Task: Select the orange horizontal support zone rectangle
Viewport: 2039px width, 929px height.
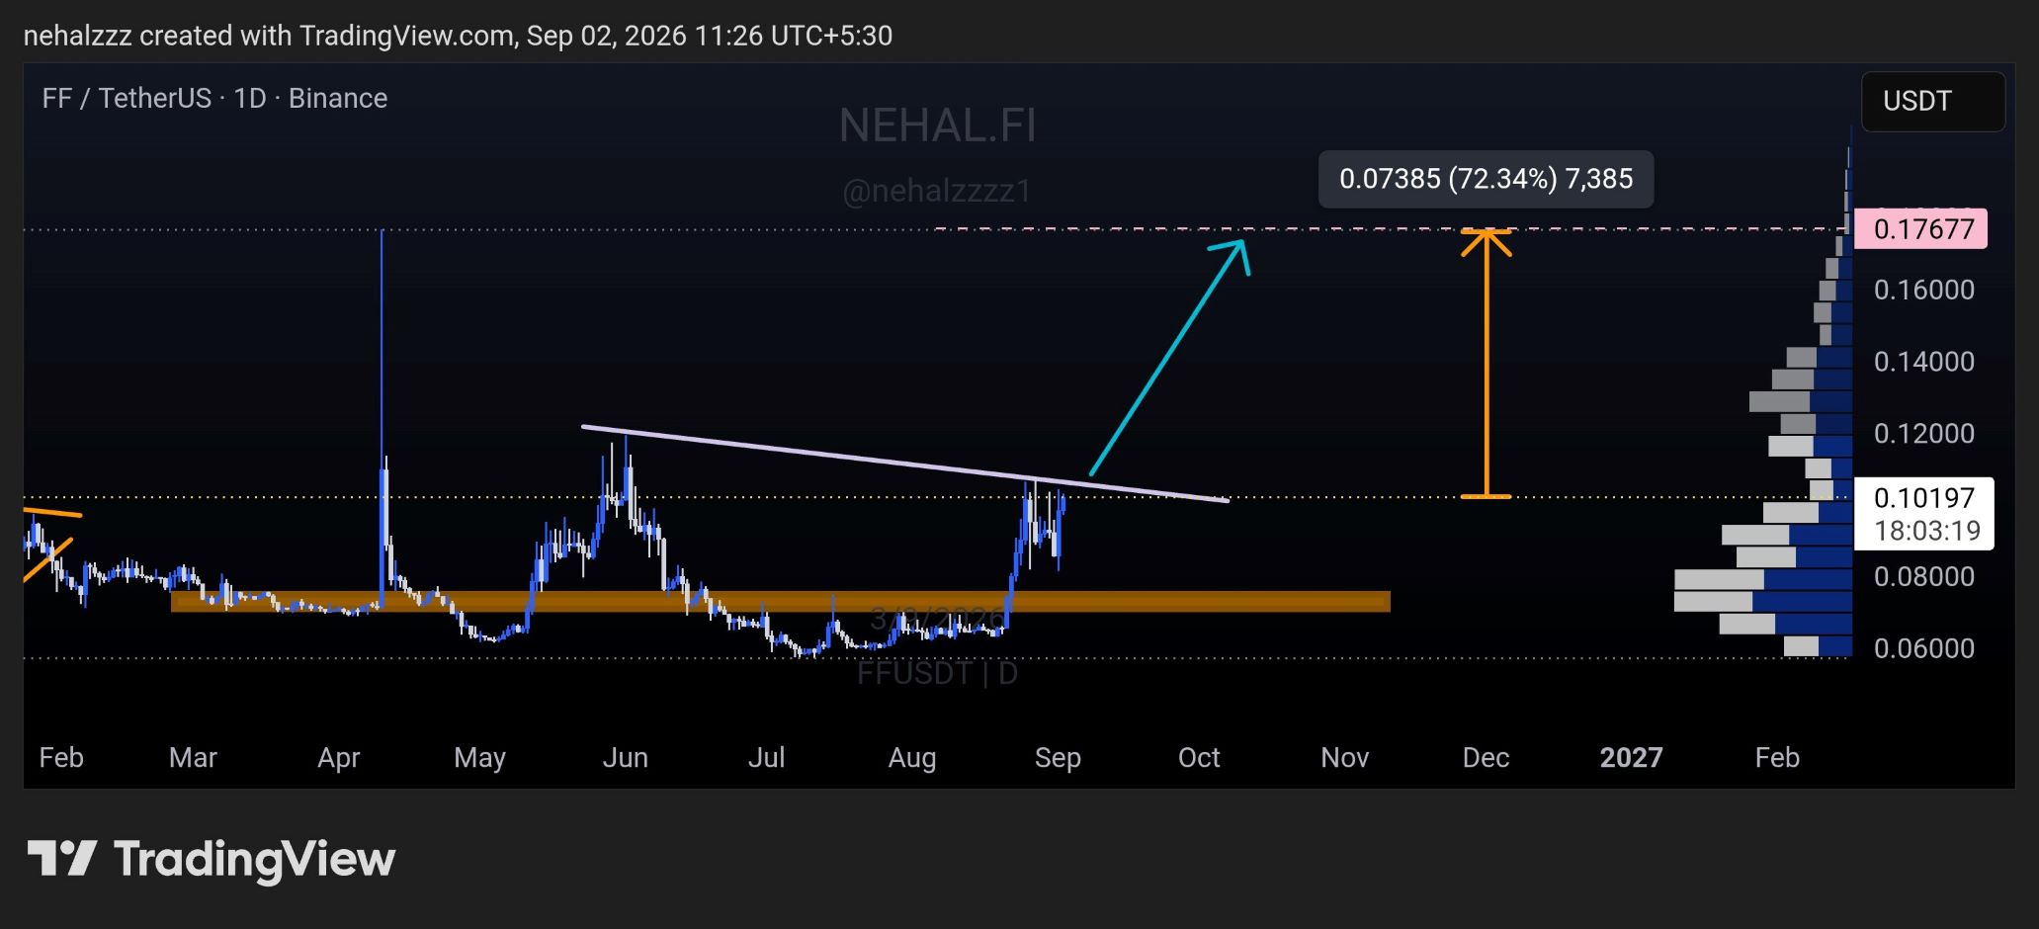Action: (x=781, y=601)
